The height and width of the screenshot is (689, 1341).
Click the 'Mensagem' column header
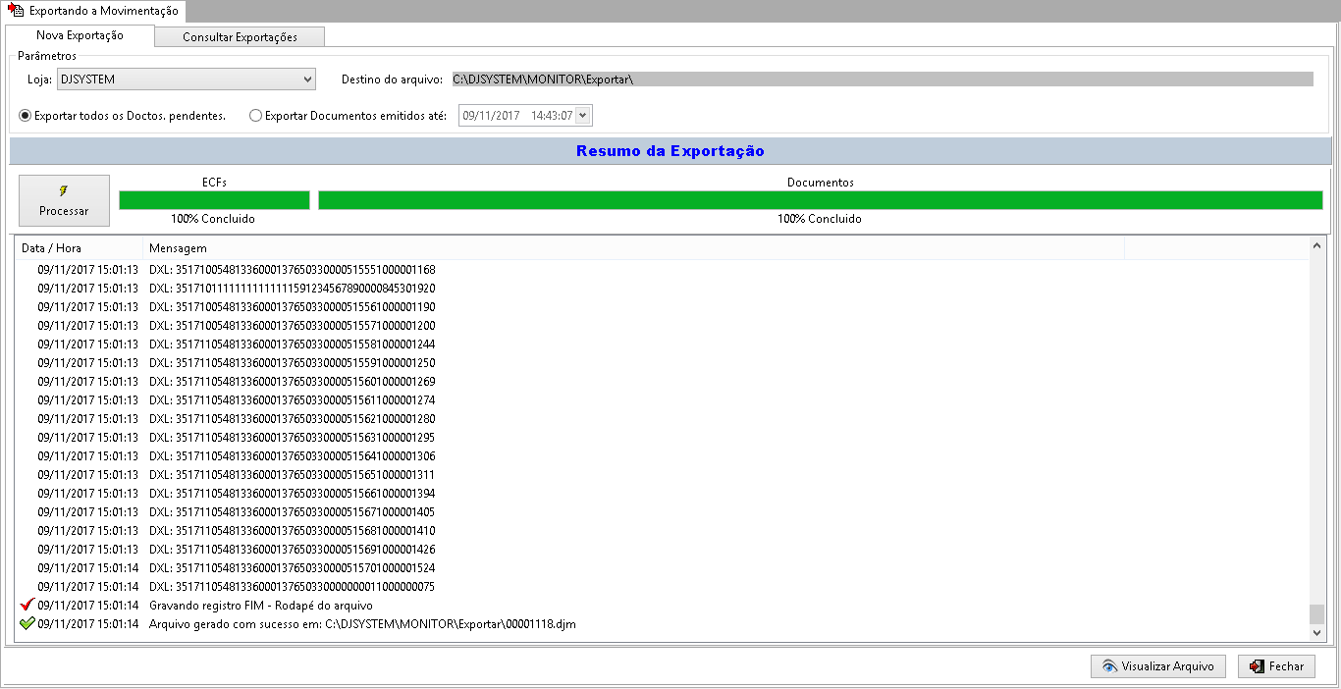pos(633,248)
